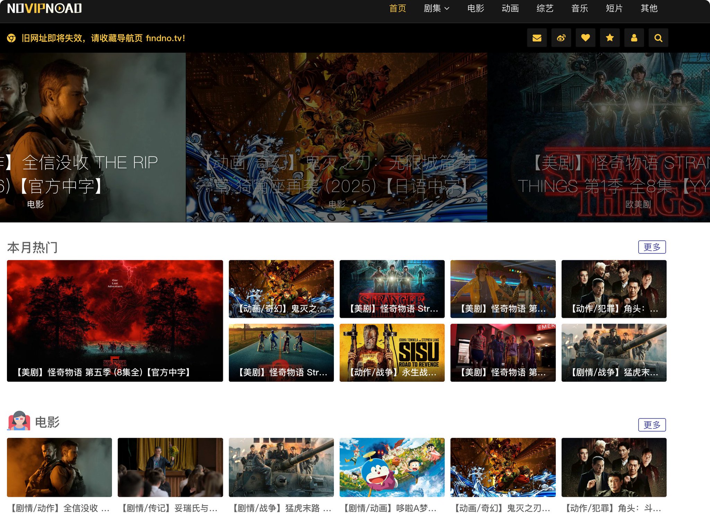The width and height of the screenshot is (710, 519).
Task: Click the 哆啦A梦 movie thumbnail
Action: tap(392, 467)
